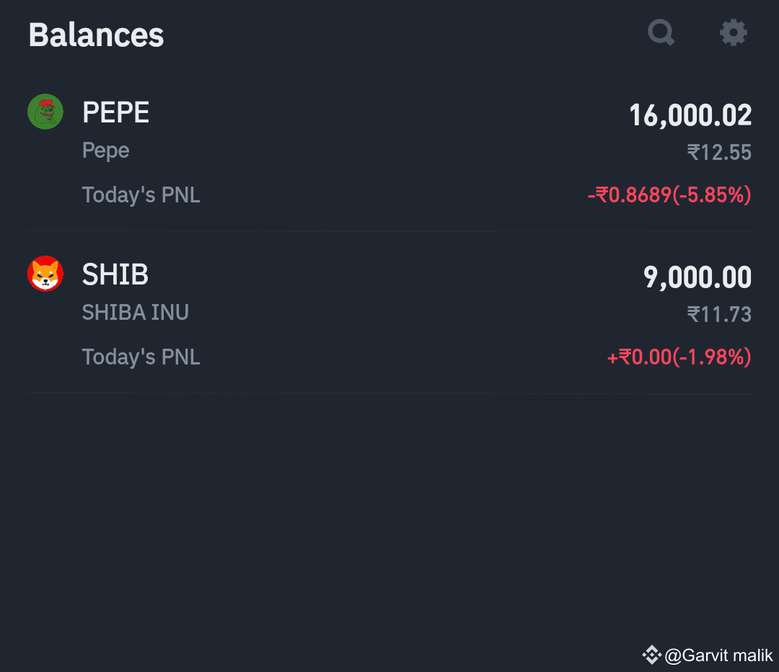Open the search magnifier icon
Viewport: 779px width, 672px height.
(x=661, y=32)
